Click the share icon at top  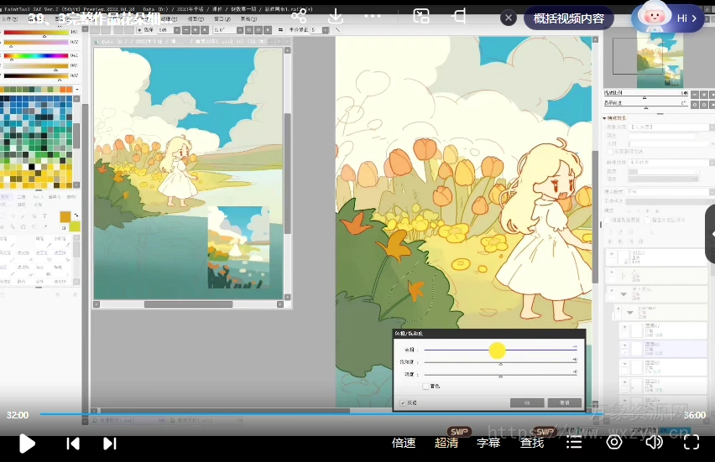pos(299,17)
